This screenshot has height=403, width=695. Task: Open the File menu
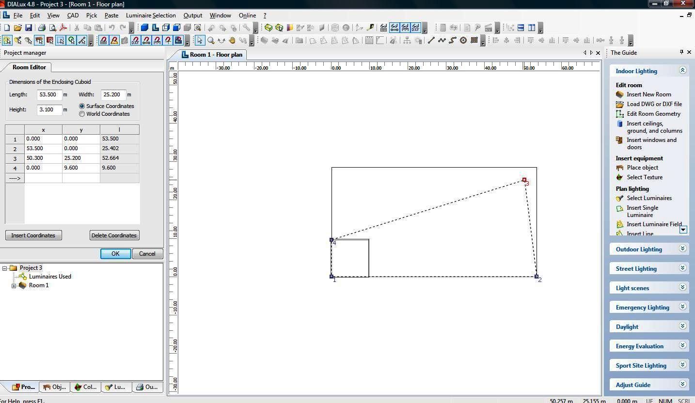pos(18,15)
